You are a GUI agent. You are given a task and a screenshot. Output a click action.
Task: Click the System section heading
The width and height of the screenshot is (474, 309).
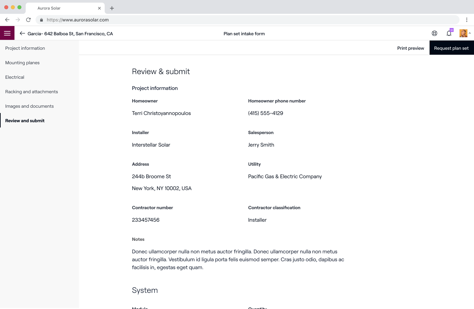click(x=145, y=290)
